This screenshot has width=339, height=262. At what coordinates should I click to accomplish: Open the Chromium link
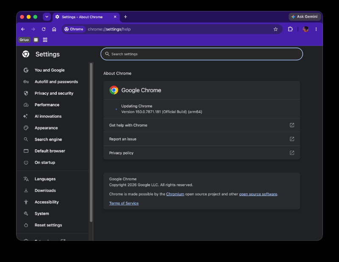tap(175, 194)
